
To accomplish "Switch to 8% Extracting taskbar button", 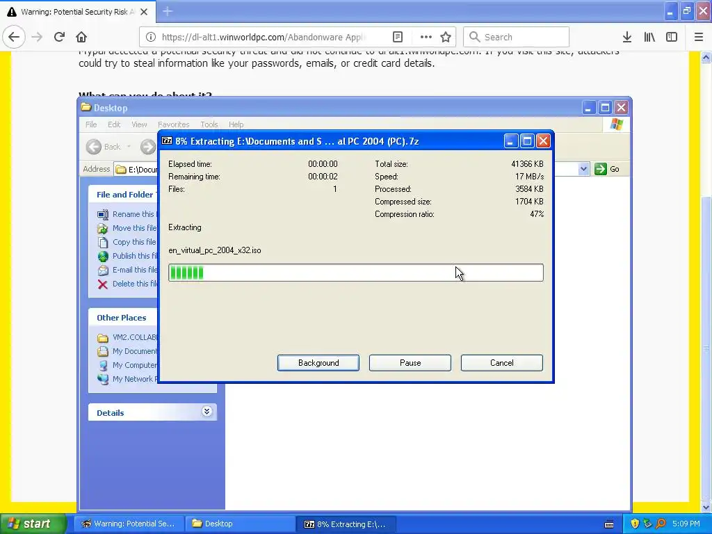I will tap(346, 524).
